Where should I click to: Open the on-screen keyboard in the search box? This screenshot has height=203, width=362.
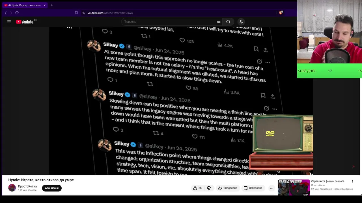[219, 22]
